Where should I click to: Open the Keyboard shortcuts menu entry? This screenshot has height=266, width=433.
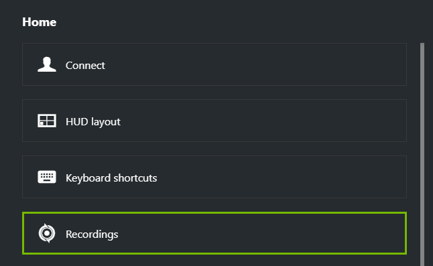coord(214,177)
